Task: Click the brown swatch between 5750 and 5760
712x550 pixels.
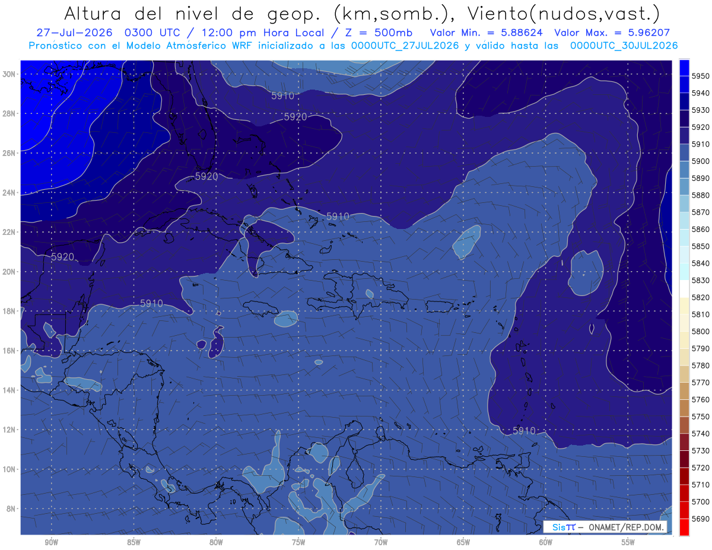Action: click(684, 408)
